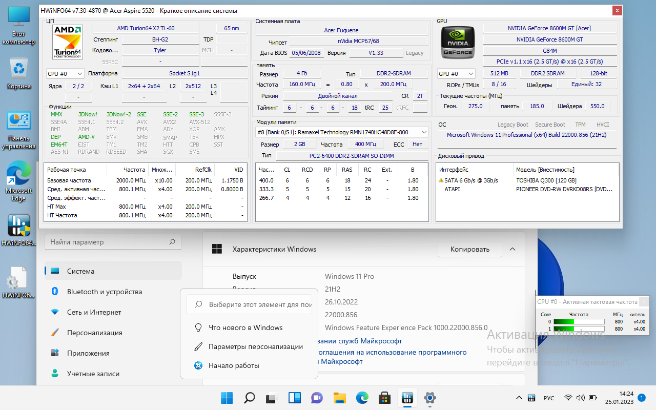The image size is (656, 410).
Task: Check battery status in system tray
Action: pos(593,398)
